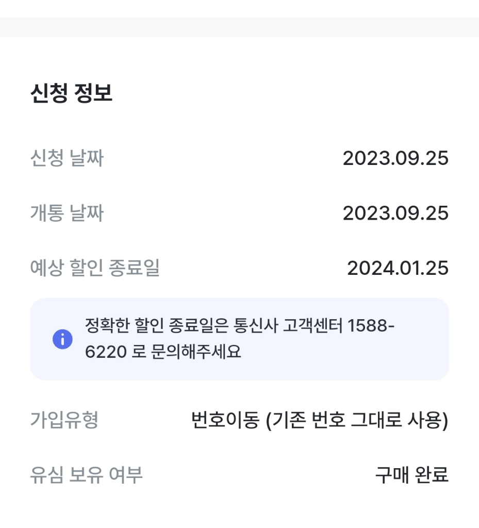Click the 개통 날짜 value 2023.09.25
This screenshot has width=479, height=528.
(395, 213)
